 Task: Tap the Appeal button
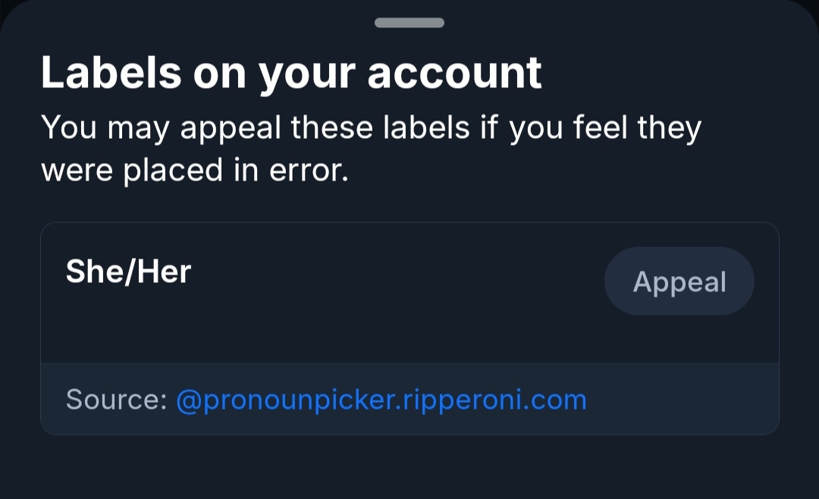(679, 281)
